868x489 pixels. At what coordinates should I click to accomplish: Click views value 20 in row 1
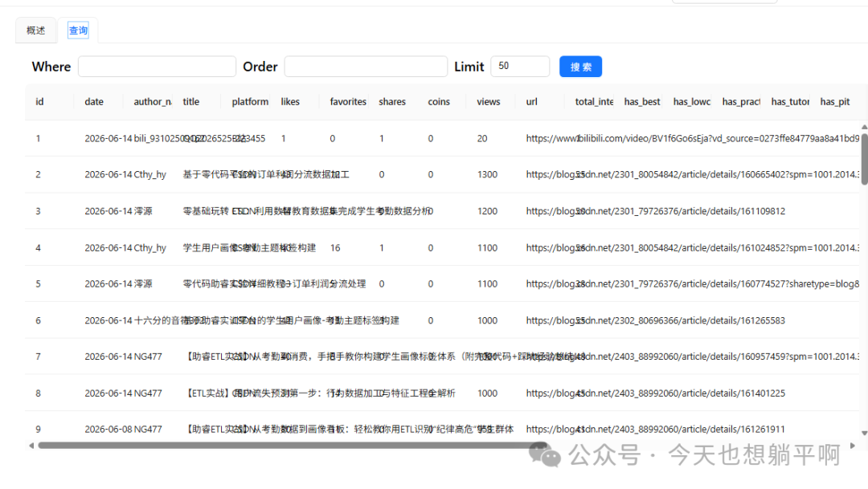point(482,139)
